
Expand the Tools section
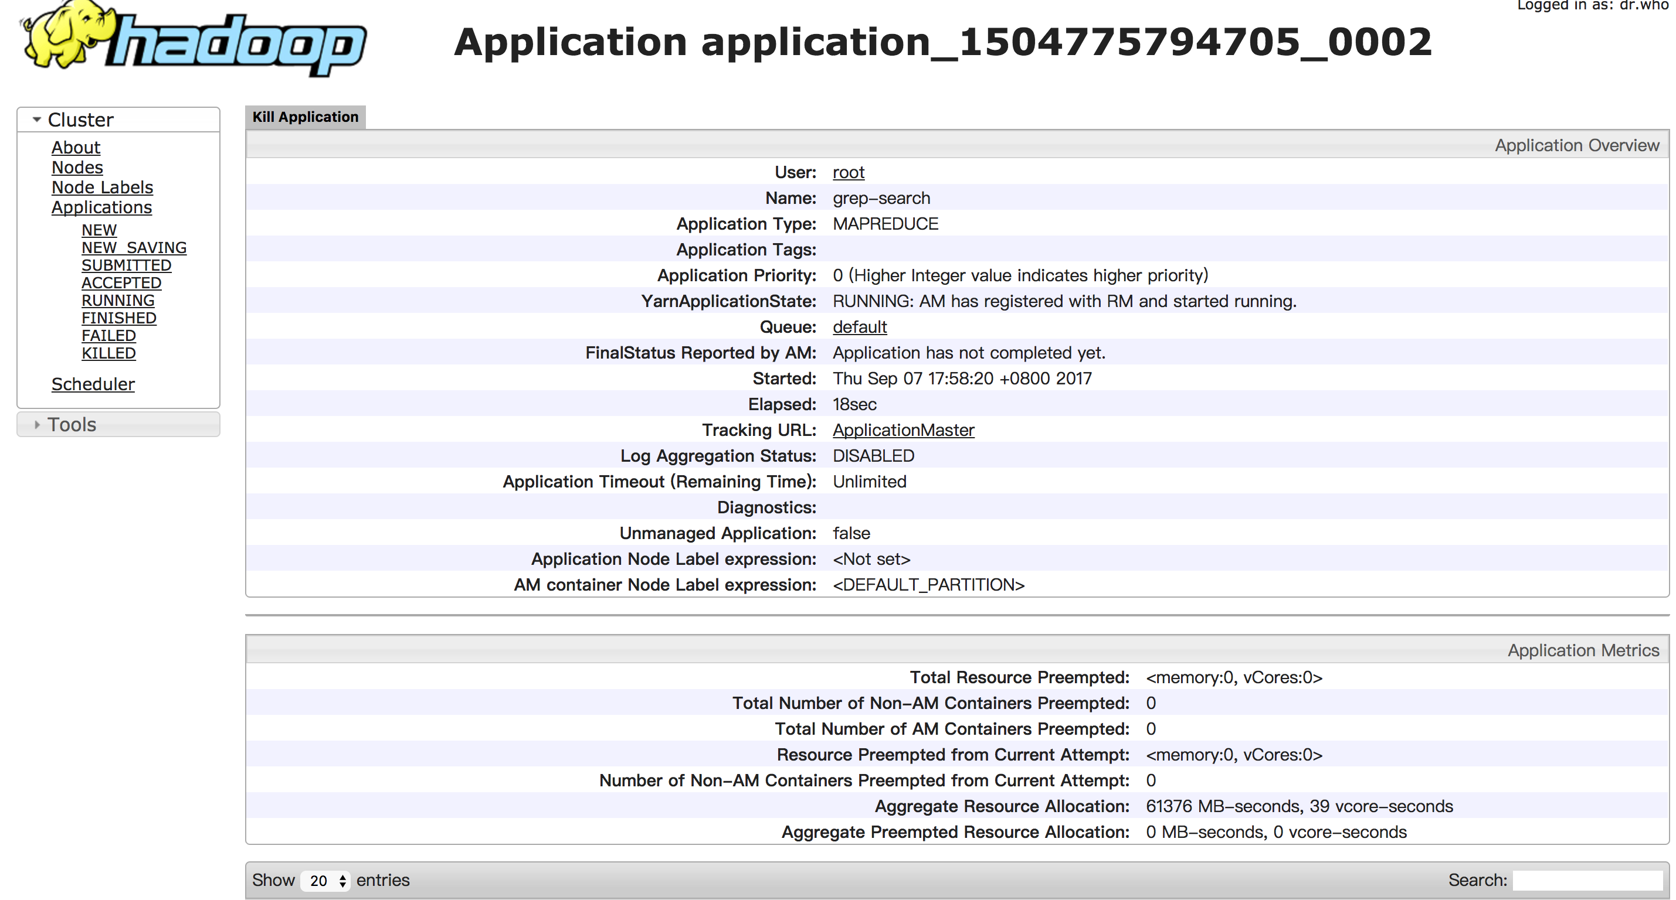72,425
